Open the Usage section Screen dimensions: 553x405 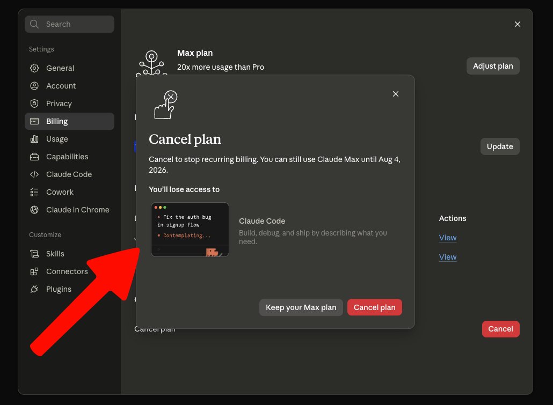[x=69, y=139]
